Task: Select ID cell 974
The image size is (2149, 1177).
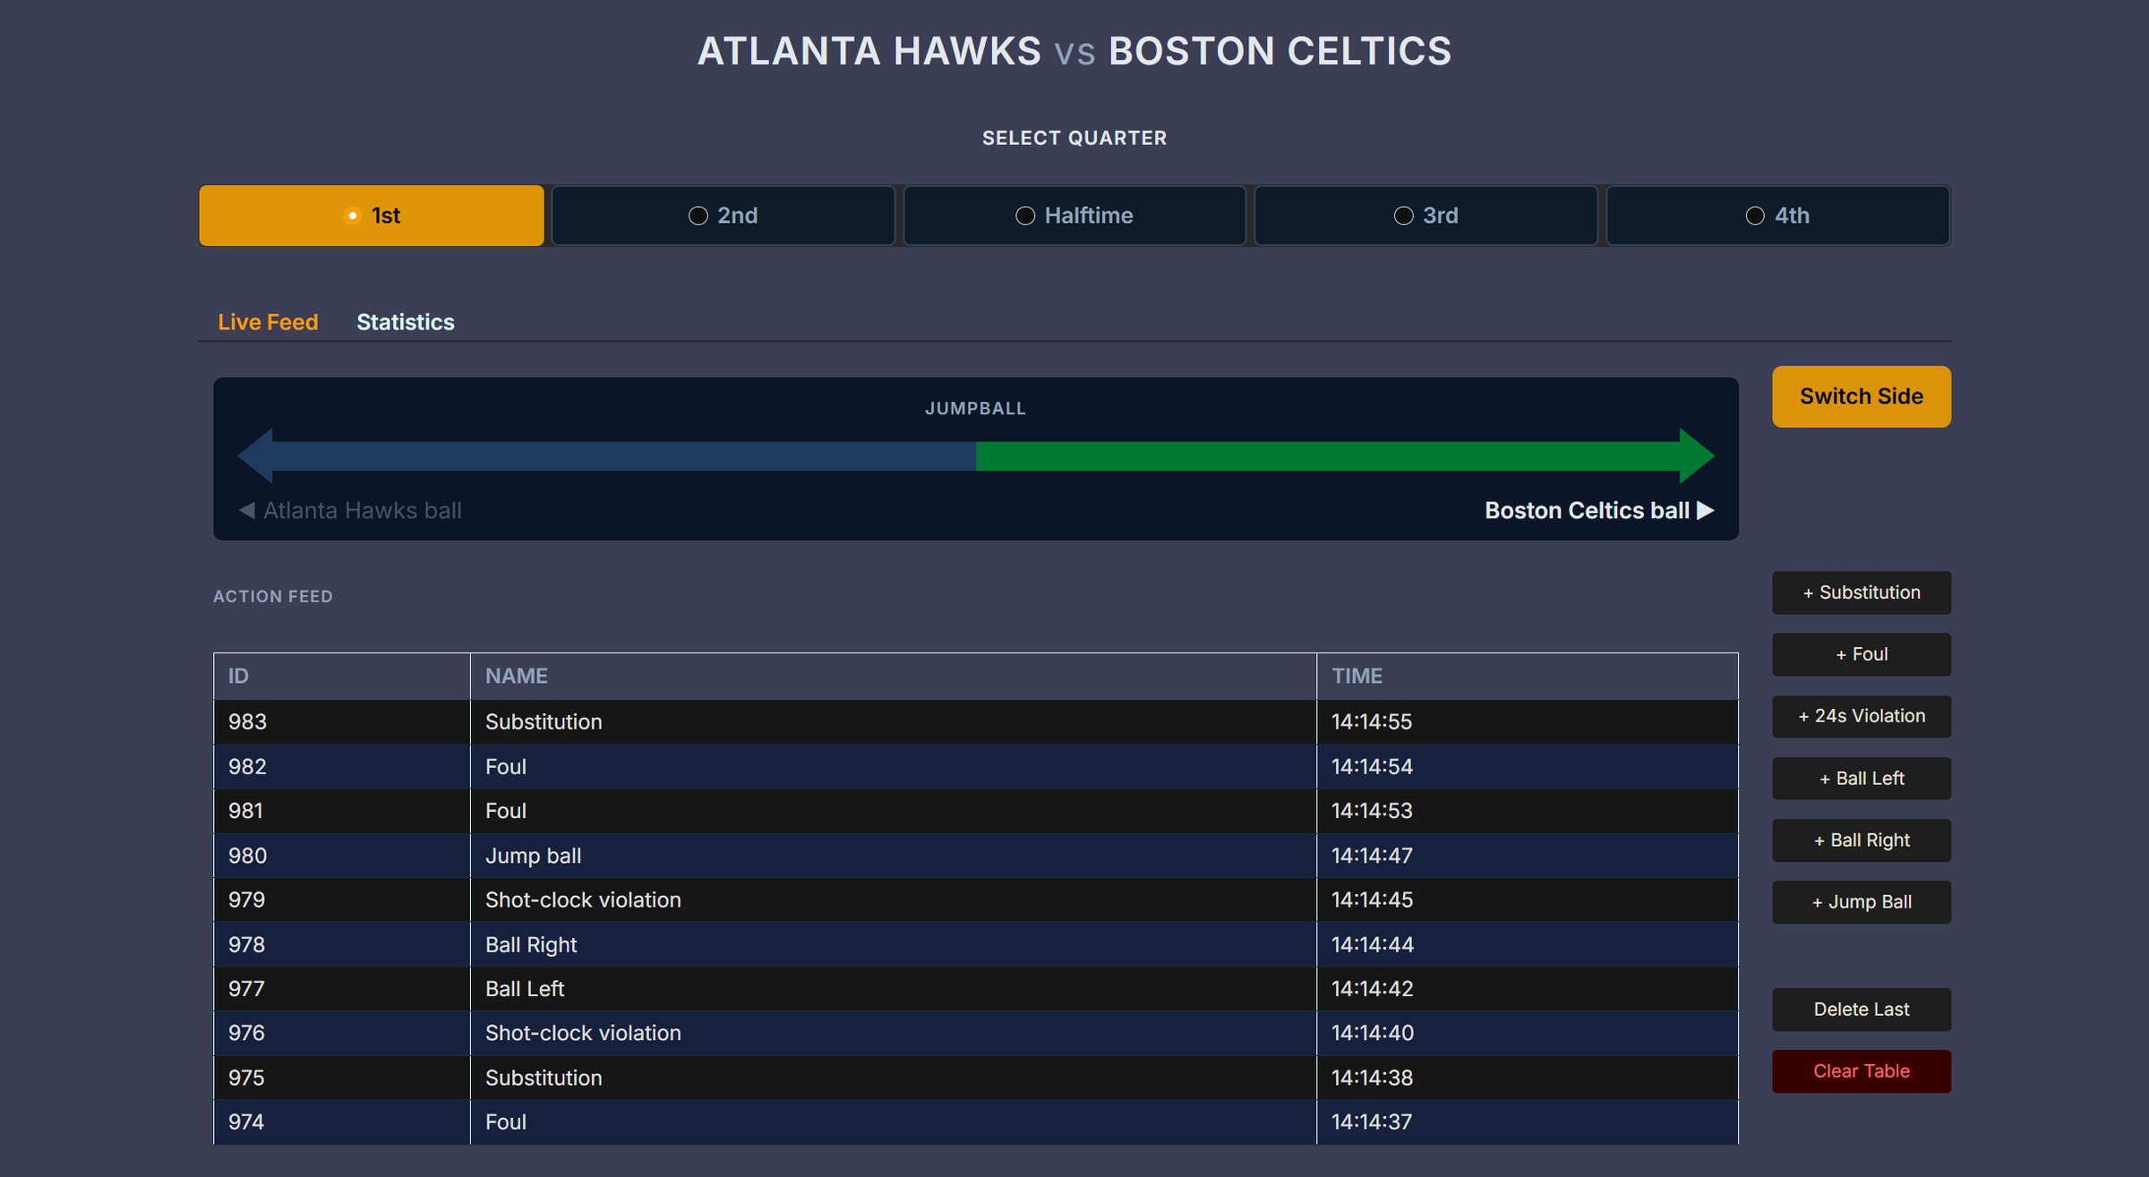Action: tap(342, 1122)
